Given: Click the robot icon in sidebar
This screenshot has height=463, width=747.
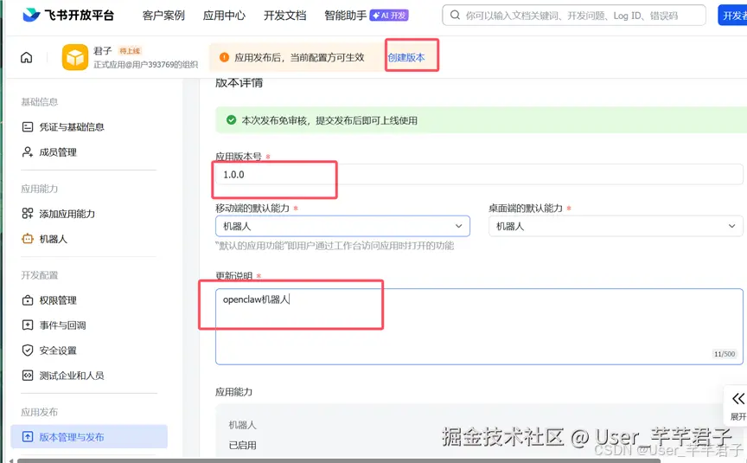Looking at the screenshot, I should [28, 239].
